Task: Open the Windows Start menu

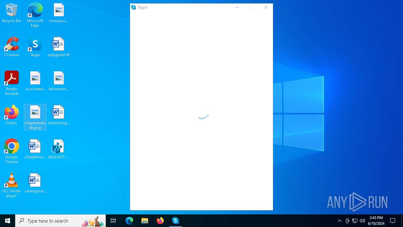Action: [8, 221]
